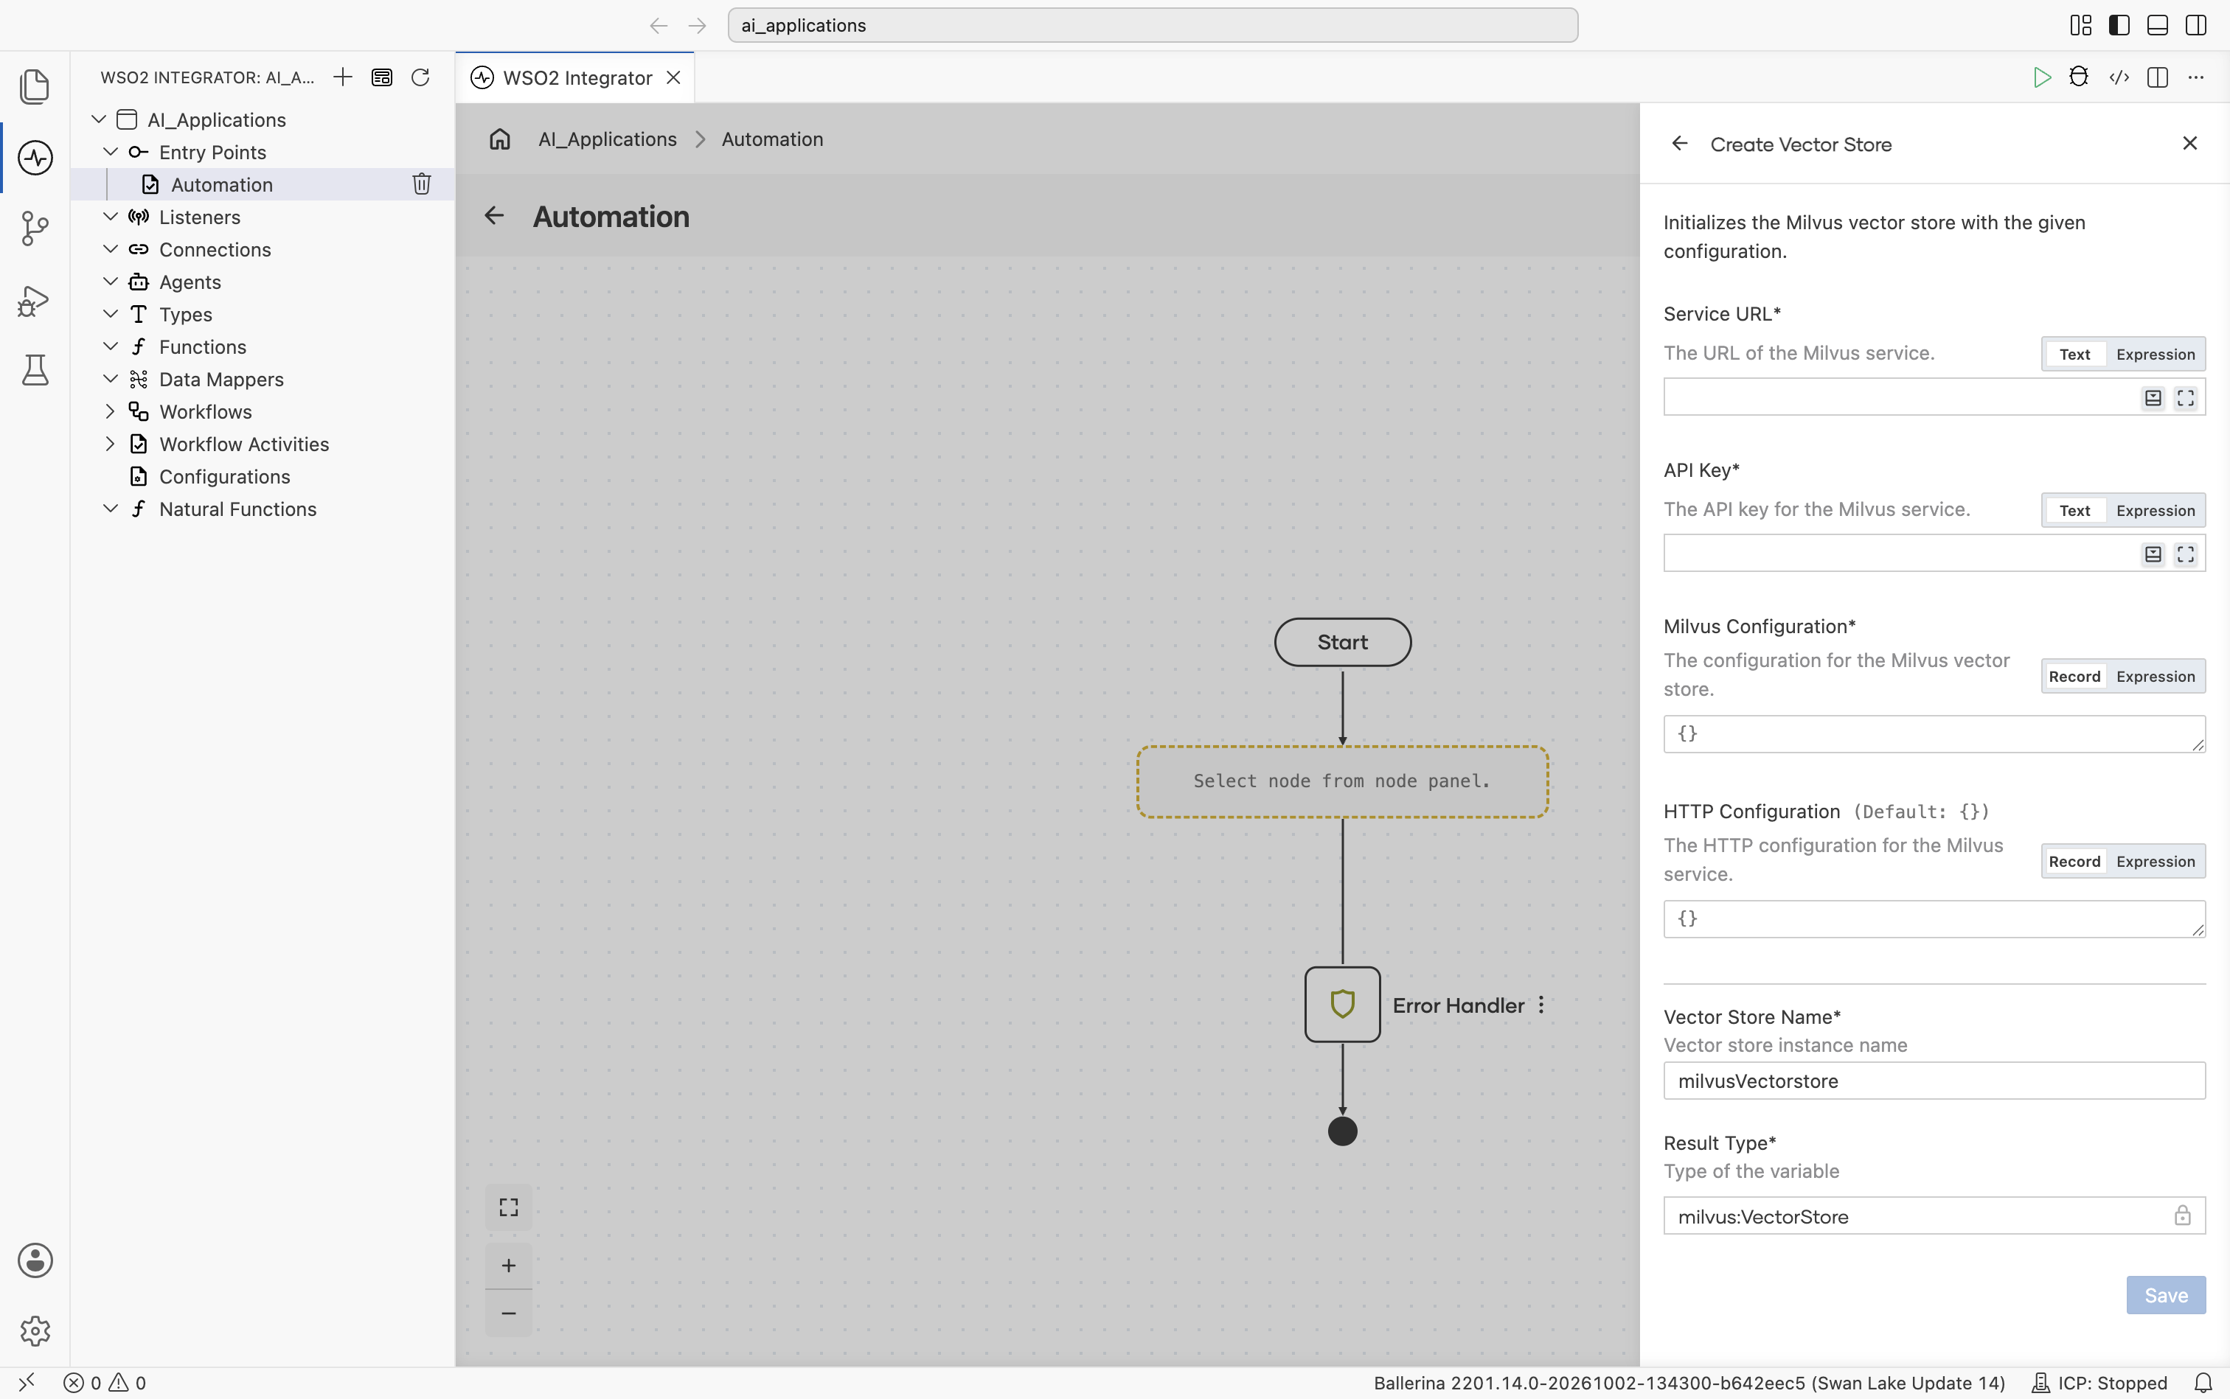
Task: Select the WSO2 Integrator editor tab
Action: pos(575,77)
